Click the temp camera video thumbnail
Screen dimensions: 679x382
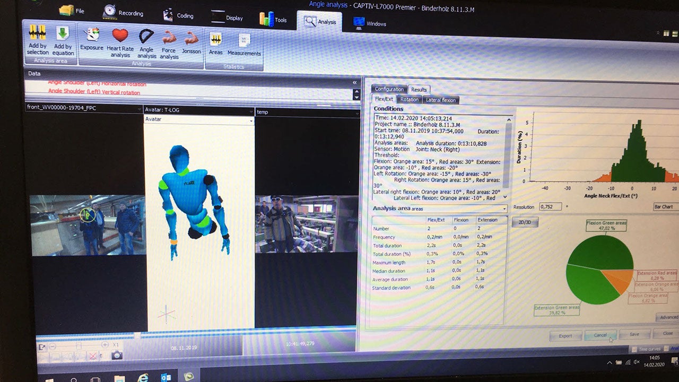(308, 223)
